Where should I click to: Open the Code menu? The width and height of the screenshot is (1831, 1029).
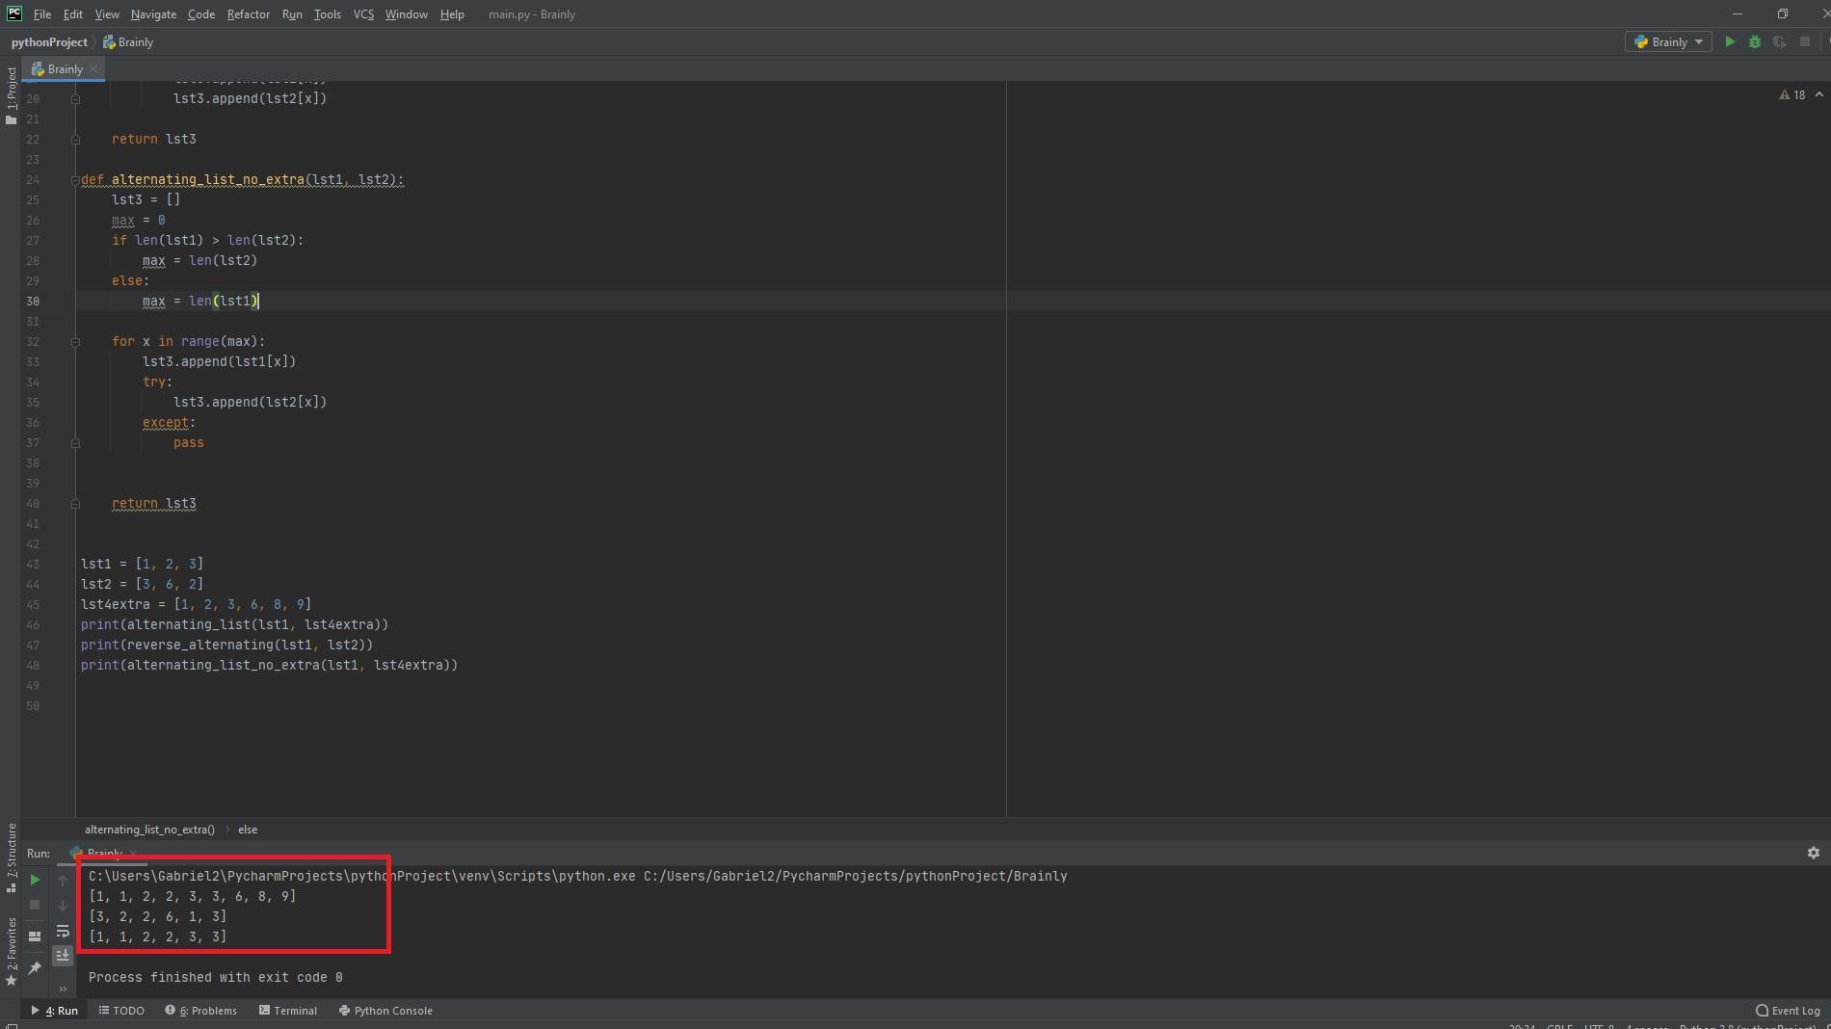201,14
